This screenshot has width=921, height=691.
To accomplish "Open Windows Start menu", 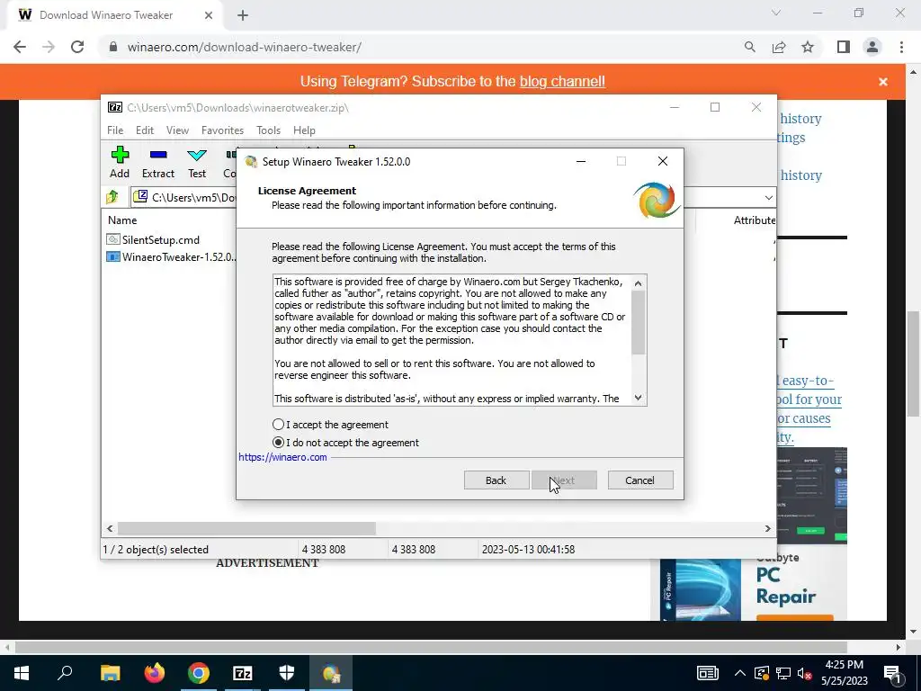I will (x=22, y=673).
